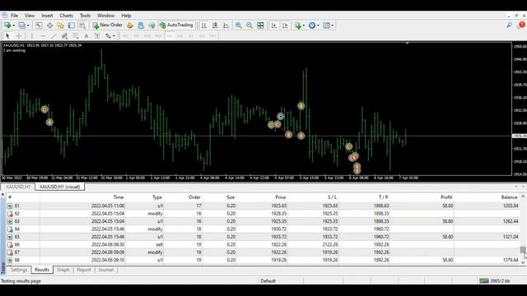
Task: Open the Indicators list icon
Action: point(297,25)
